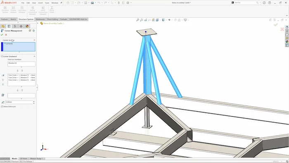Switch to the 3D Views bottom tab
Screen dimensions: 289x163
point(24,158)
